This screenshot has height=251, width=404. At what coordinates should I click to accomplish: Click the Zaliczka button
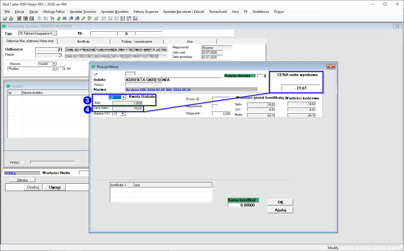[22, 180]
